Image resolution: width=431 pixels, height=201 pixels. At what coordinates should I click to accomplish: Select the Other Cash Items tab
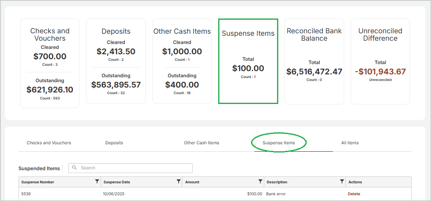coord(201,143)
